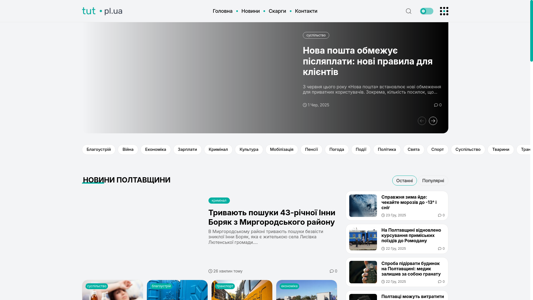This screenshot has height=300, width=533.
Task: Open Справжня зима йде article title
Action: coord(409,202)
